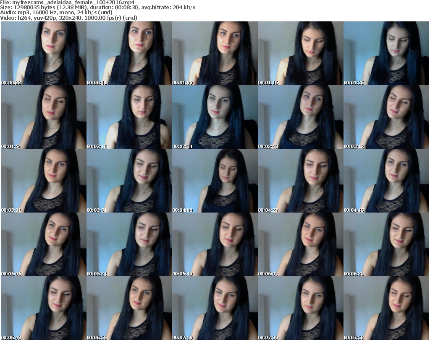Click the frame timestamped 00:01:16
This screenshot has height=340, width=430.
tap(301, 53)
